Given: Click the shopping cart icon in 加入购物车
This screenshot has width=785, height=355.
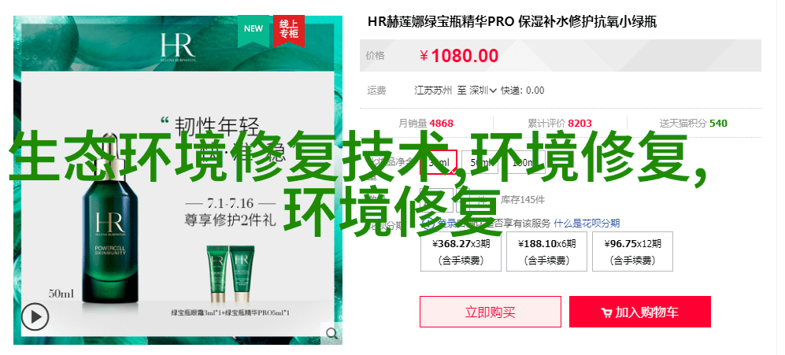Looking at the screenshot, I should pos(606,313).
